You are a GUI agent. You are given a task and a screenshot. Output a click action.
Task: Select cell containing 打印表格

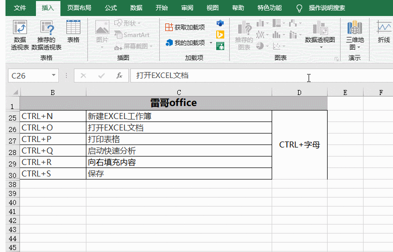179,139
